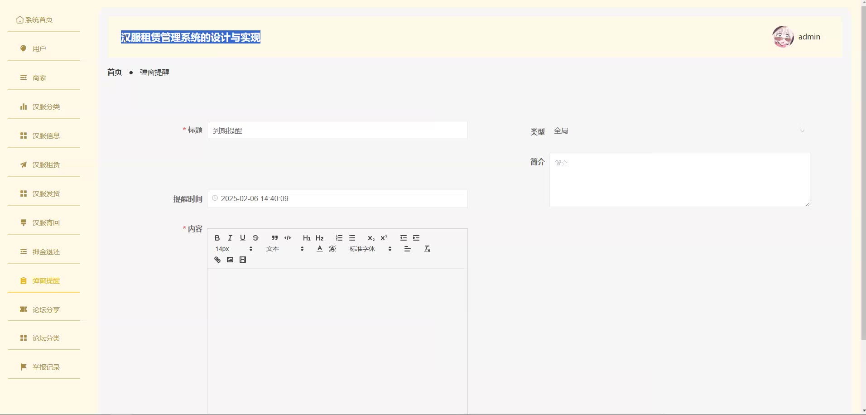Screen dimensions: 866x415
Task: Clear formatting from selected text
Action: (427, 249)
